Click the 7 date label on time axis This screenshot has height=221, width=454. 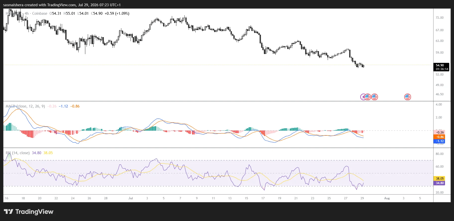[x=180, y=198]
